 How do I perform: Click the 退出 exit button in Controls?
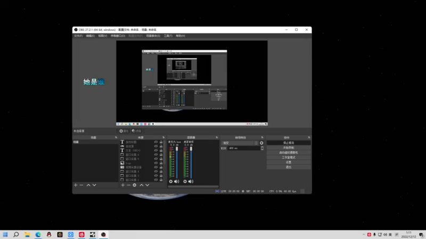coord(289,167)
